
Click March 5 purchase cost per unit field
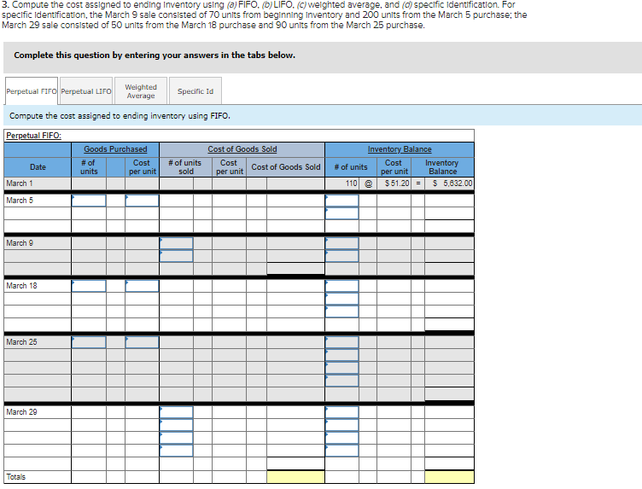(x=142, y=201)
